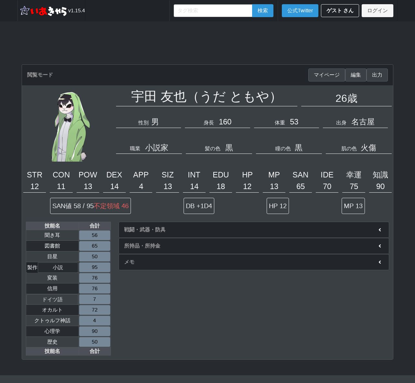The image size is (415, 383).
Task: Click the 目星 skill value 50
Action: [95, 257]
